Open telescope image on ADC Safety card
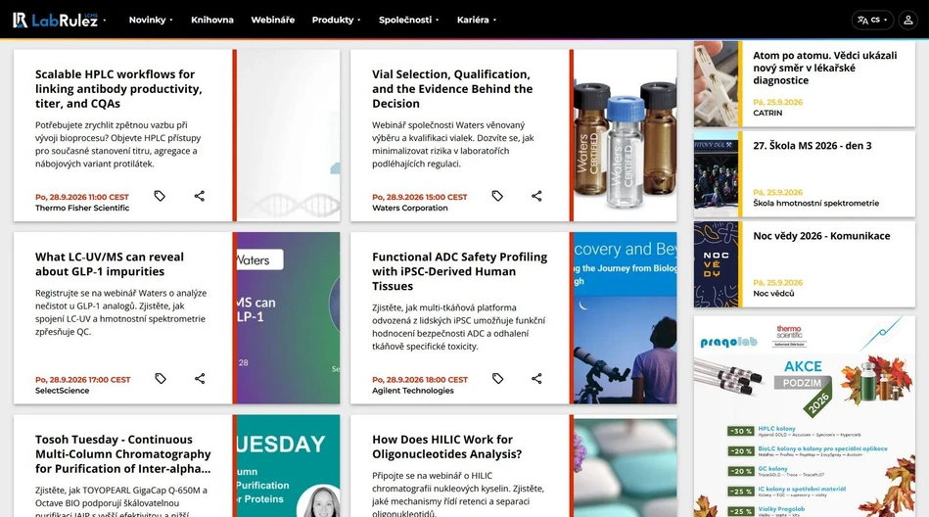 click(626, 318)
